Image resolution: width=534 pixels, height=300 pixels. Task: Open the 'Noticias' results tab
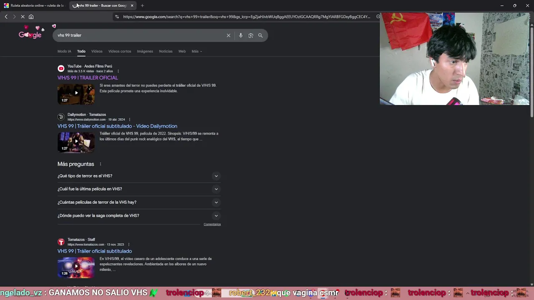click(x=166, y=51)
